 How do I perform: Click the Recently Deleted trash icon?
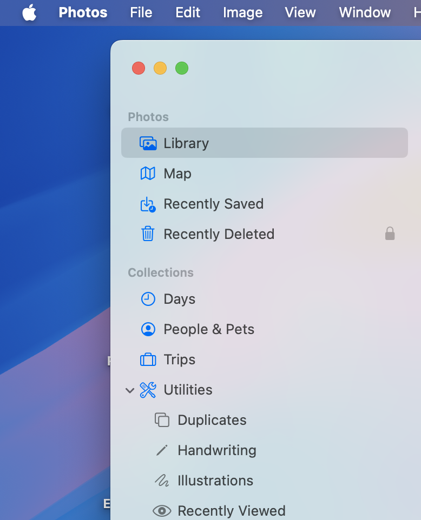click(x=148, y=234)
